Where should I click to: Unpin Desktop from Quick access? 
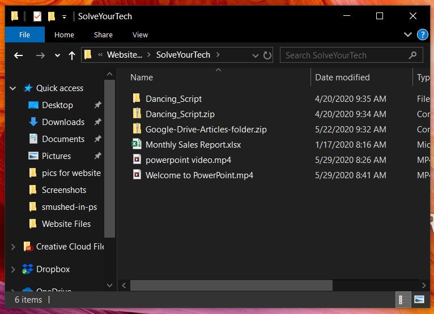[x=97, y=105]
